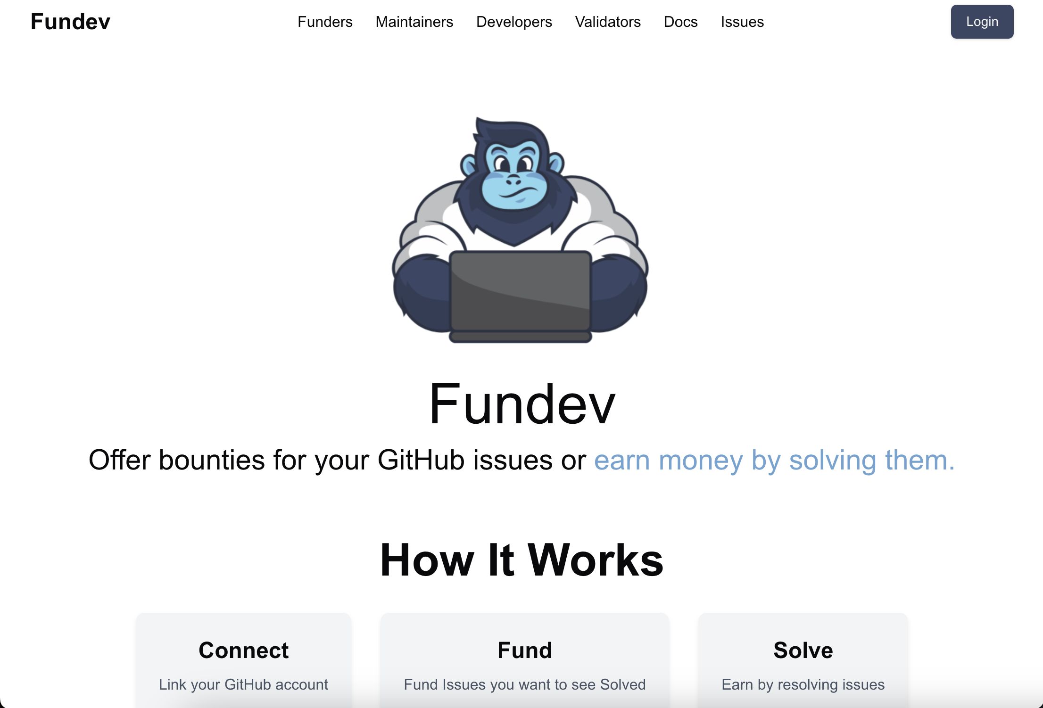Click the Connect card element
Viewport: 1043px width, 708px height.
(x=244, y=662)
